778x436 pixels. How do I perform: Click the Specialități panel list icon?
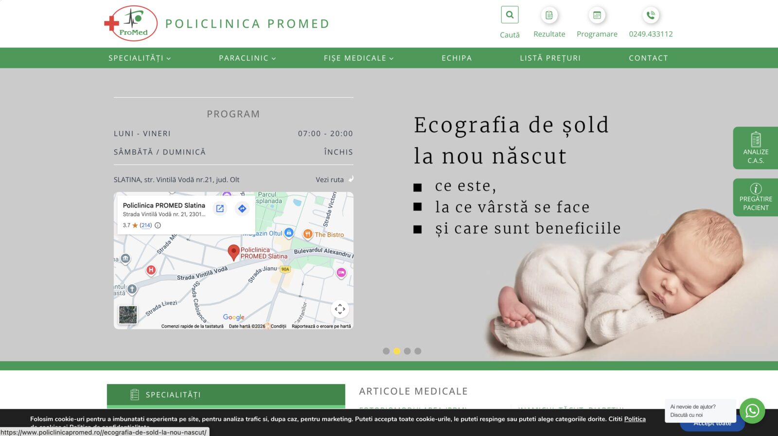135,395
